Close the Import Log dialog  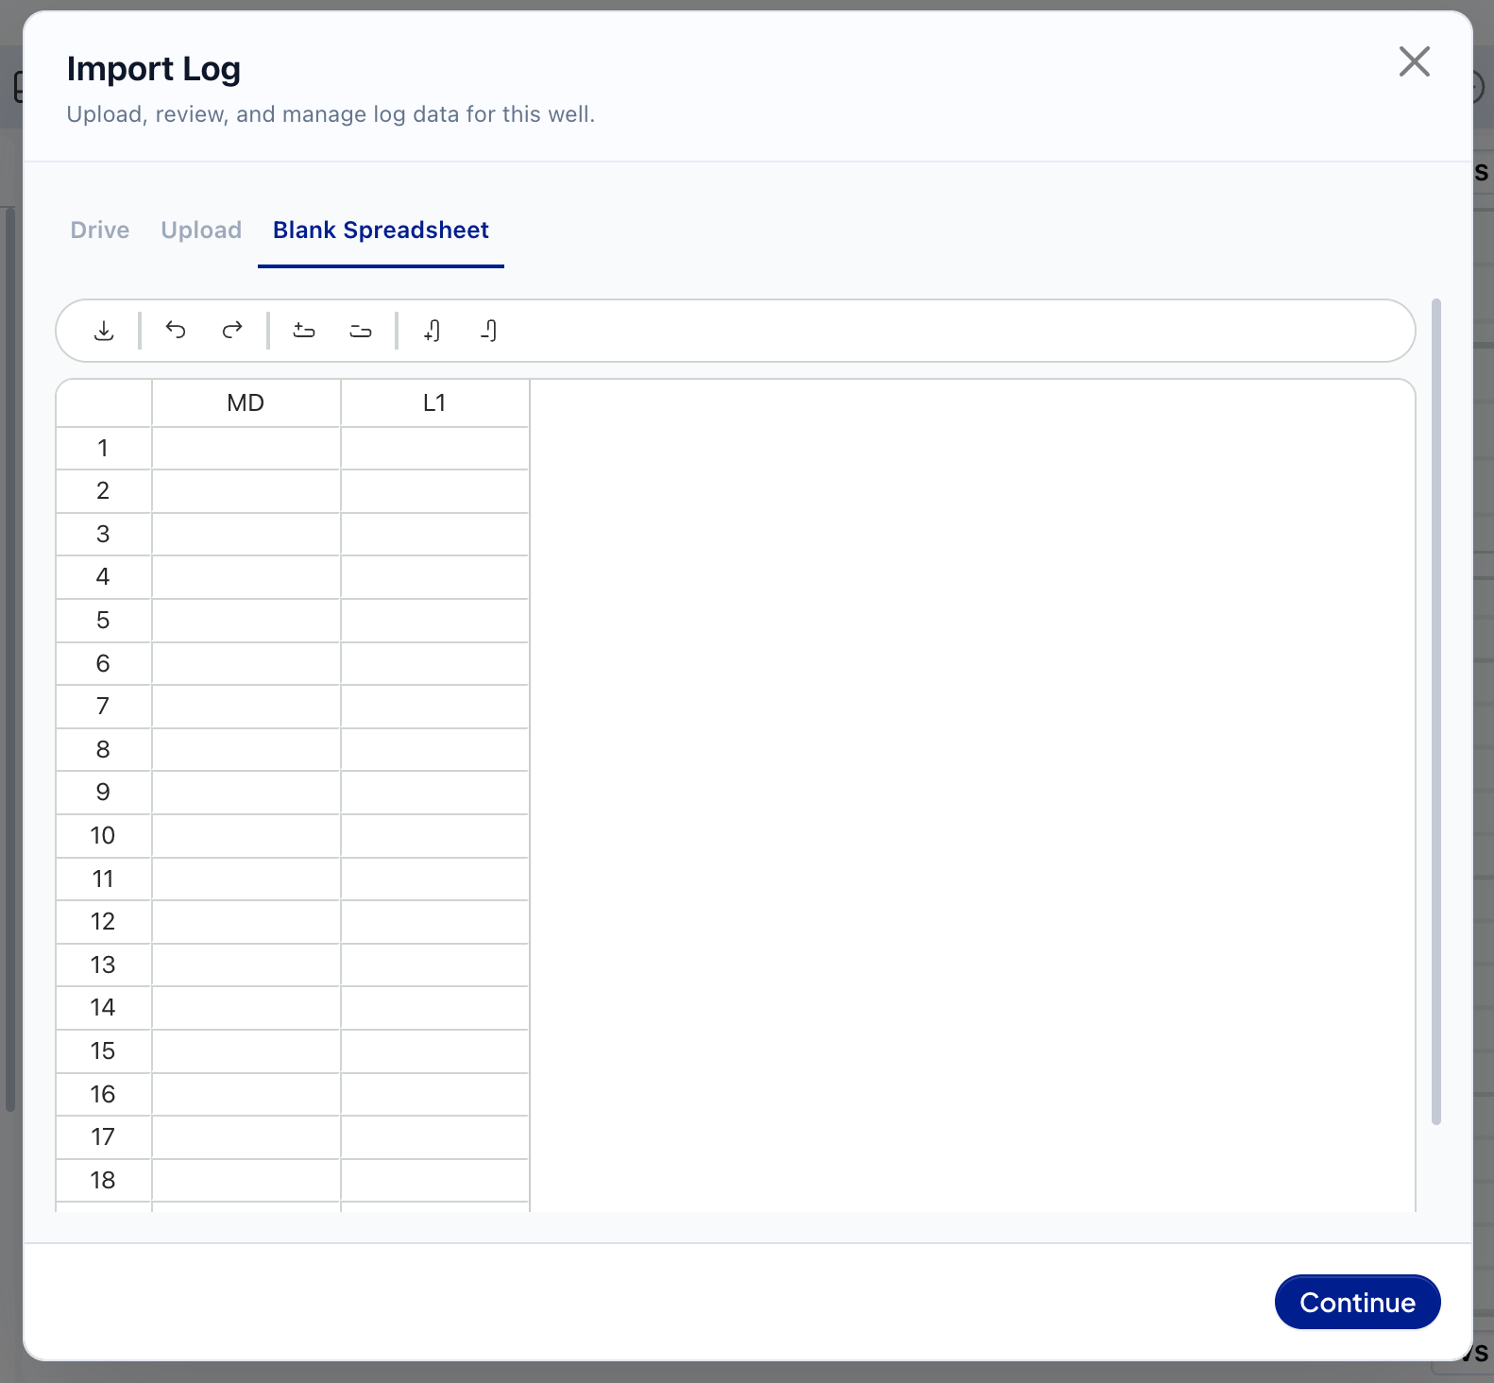[x=1415, y=61]
